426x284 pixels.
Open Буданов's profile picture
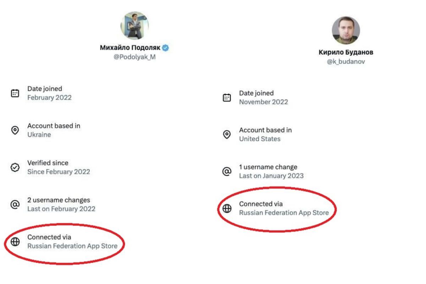pos(346,31)
